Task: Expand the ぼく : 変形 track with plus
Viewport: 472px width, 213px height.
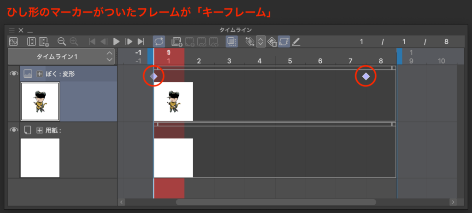Action: pyautogui.click(x=40, y=74)
